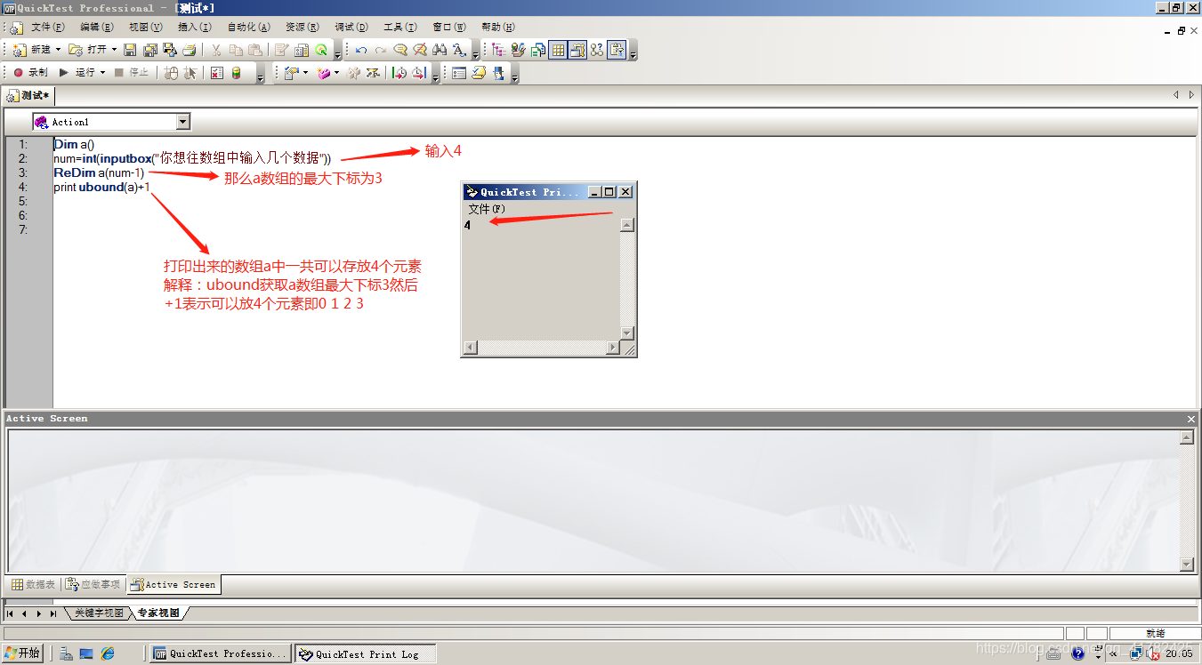Open the 资源(R) menu
The width and height of the screenshot is (1202, 665).
(303, 28)
